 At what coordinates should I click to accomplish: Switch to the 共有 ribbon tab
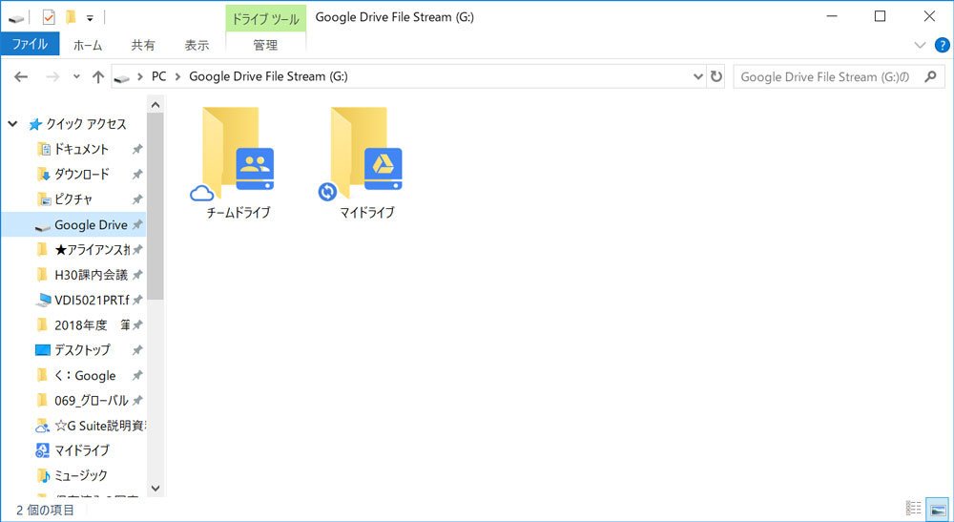(x=143, y=45)
